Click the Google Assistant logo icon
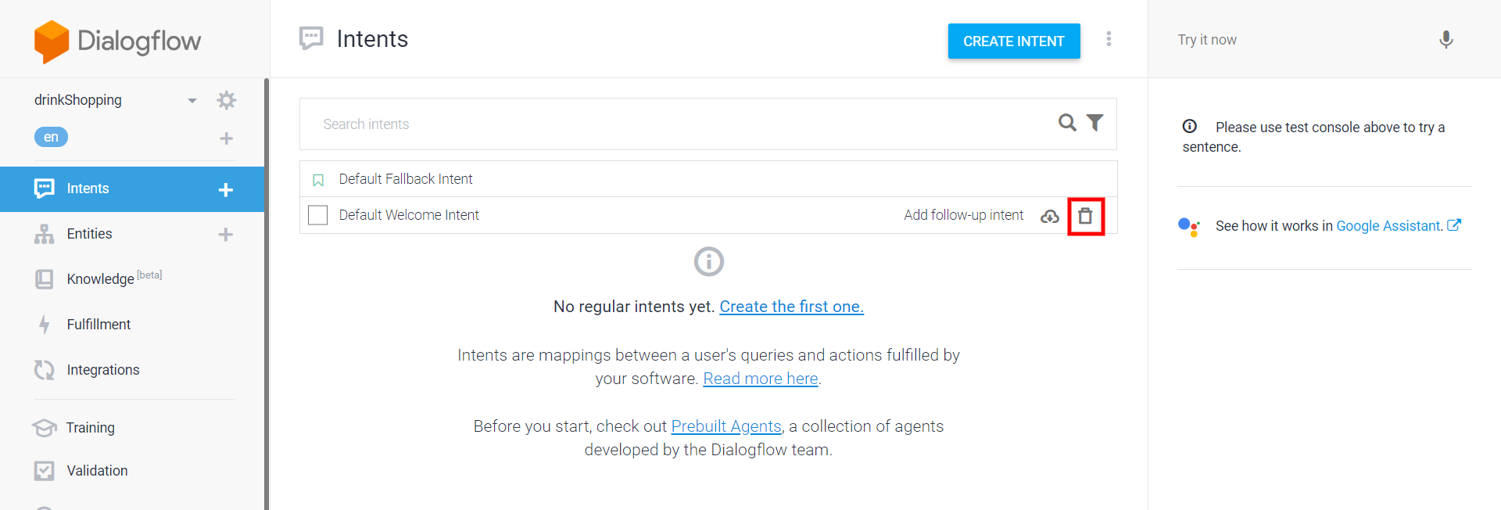Screen dimensions: 1501x510 pos(1189,227)
